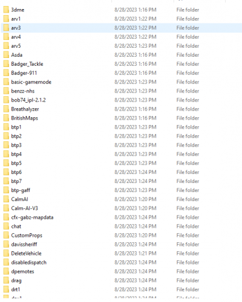Click the date modified of arv5

click(x=136, y=46)
